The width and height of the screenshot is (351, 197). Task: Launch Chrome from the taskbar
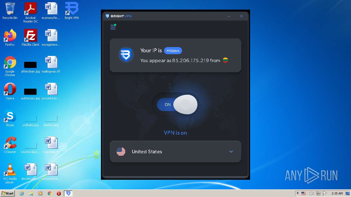50,193
